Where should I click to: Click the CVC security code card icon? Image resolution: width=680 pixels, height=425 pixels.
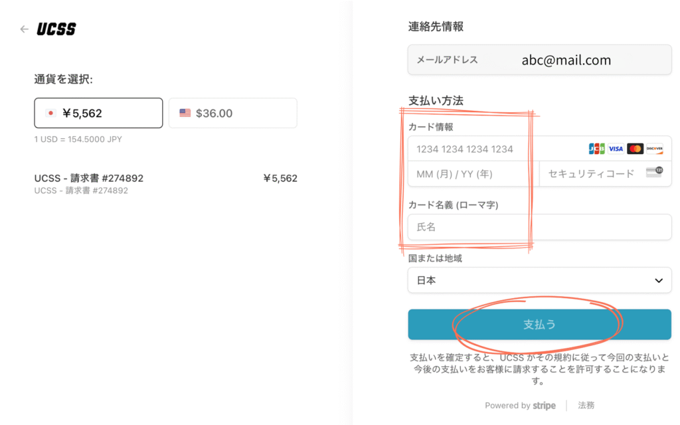coord(654,172)
